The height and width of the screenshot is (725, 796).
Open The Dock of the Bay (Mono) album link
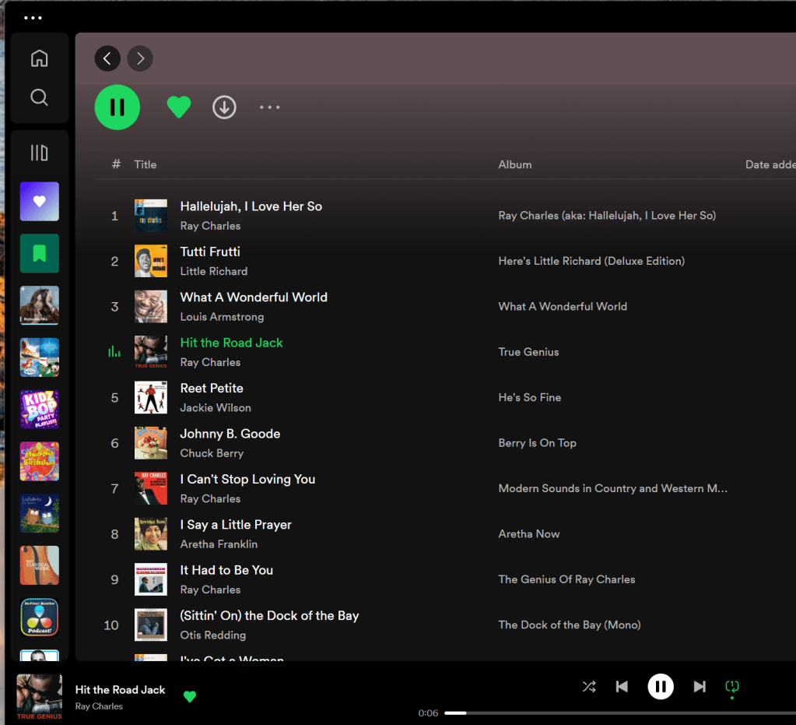pos(569,625)
